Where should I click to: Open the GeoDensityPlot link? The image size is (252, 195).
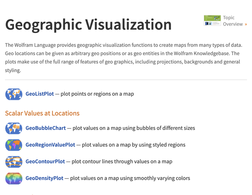click(44, 178)
